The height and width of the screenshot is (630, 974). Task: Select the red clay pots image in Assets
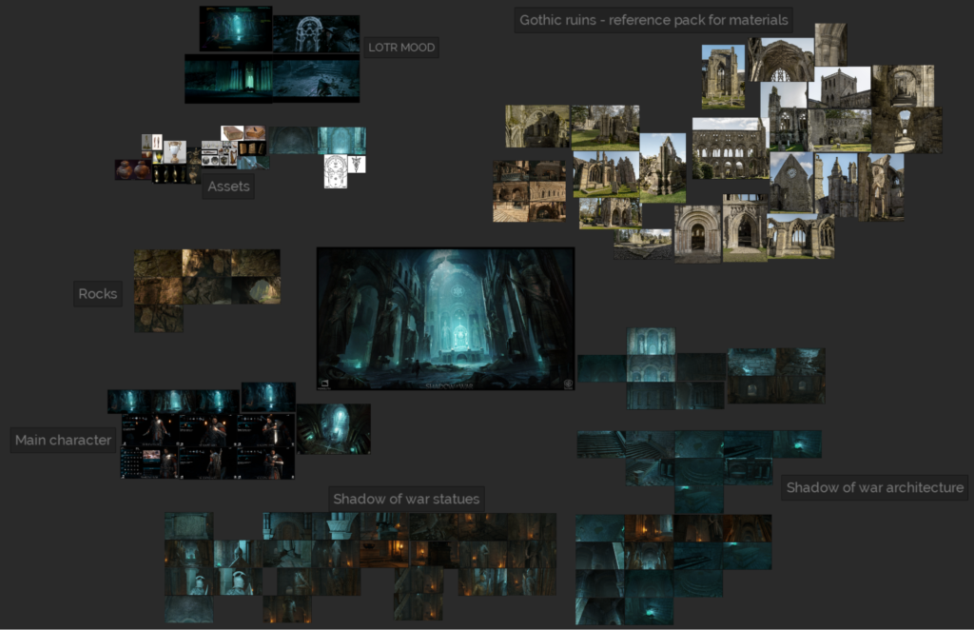pos(133,169)
